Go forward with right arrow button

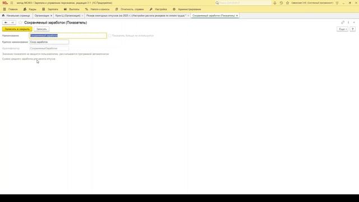coord(12,22)
